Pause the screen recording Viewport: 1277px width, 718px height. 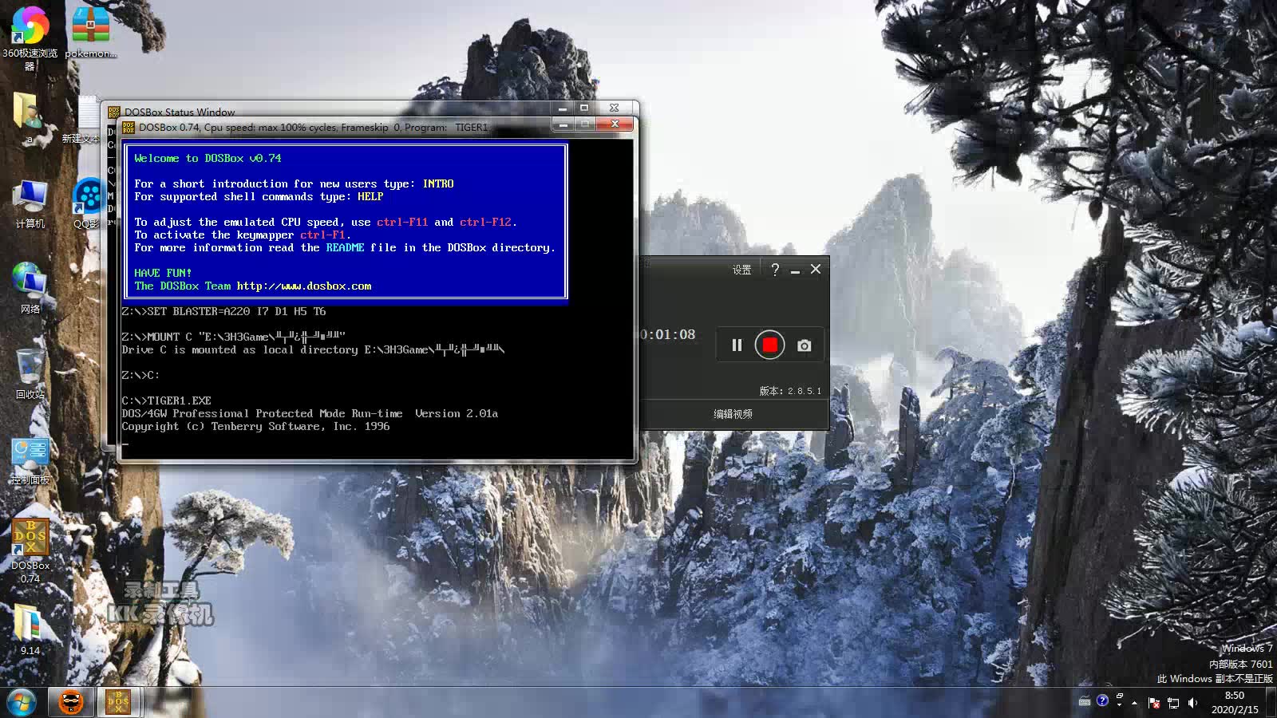(x=737, y=345)
